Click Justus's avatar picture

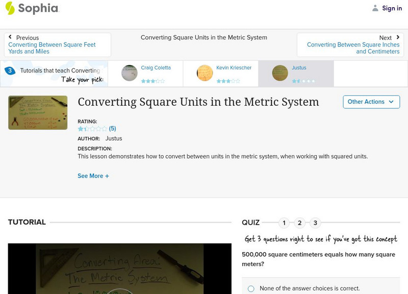pos(279,73)
